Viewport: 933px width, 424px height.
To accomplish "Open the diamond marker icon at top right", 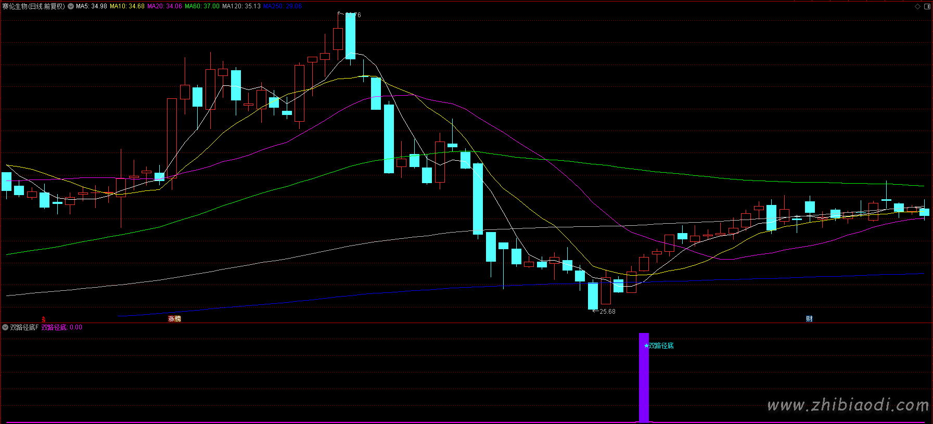I will click(x=918, y=6).
